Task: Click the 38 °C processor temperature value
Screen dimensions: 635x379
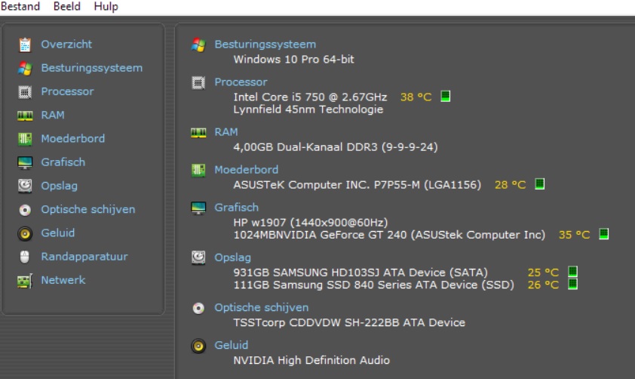Action: [x=416, y=97]
